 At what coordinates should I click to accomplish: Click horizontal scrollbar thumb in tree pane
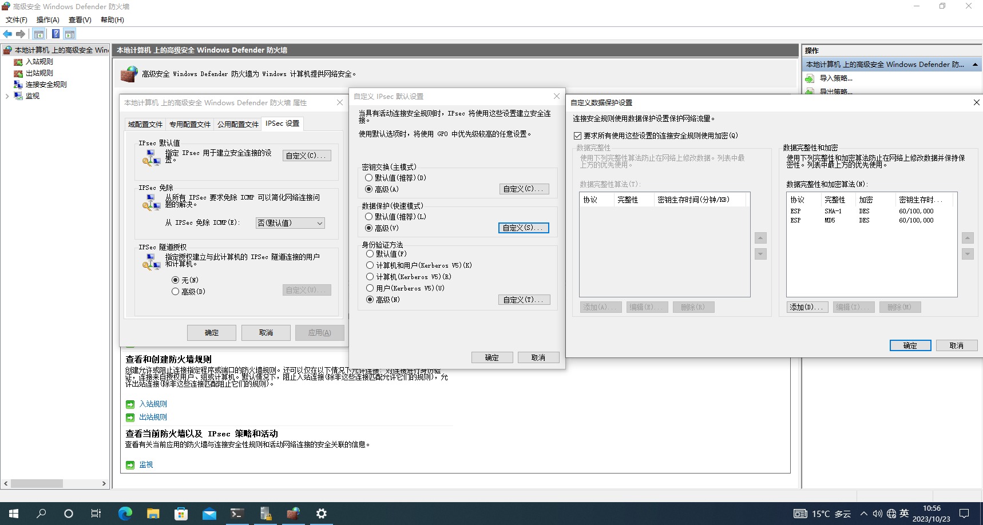point(37,484)
